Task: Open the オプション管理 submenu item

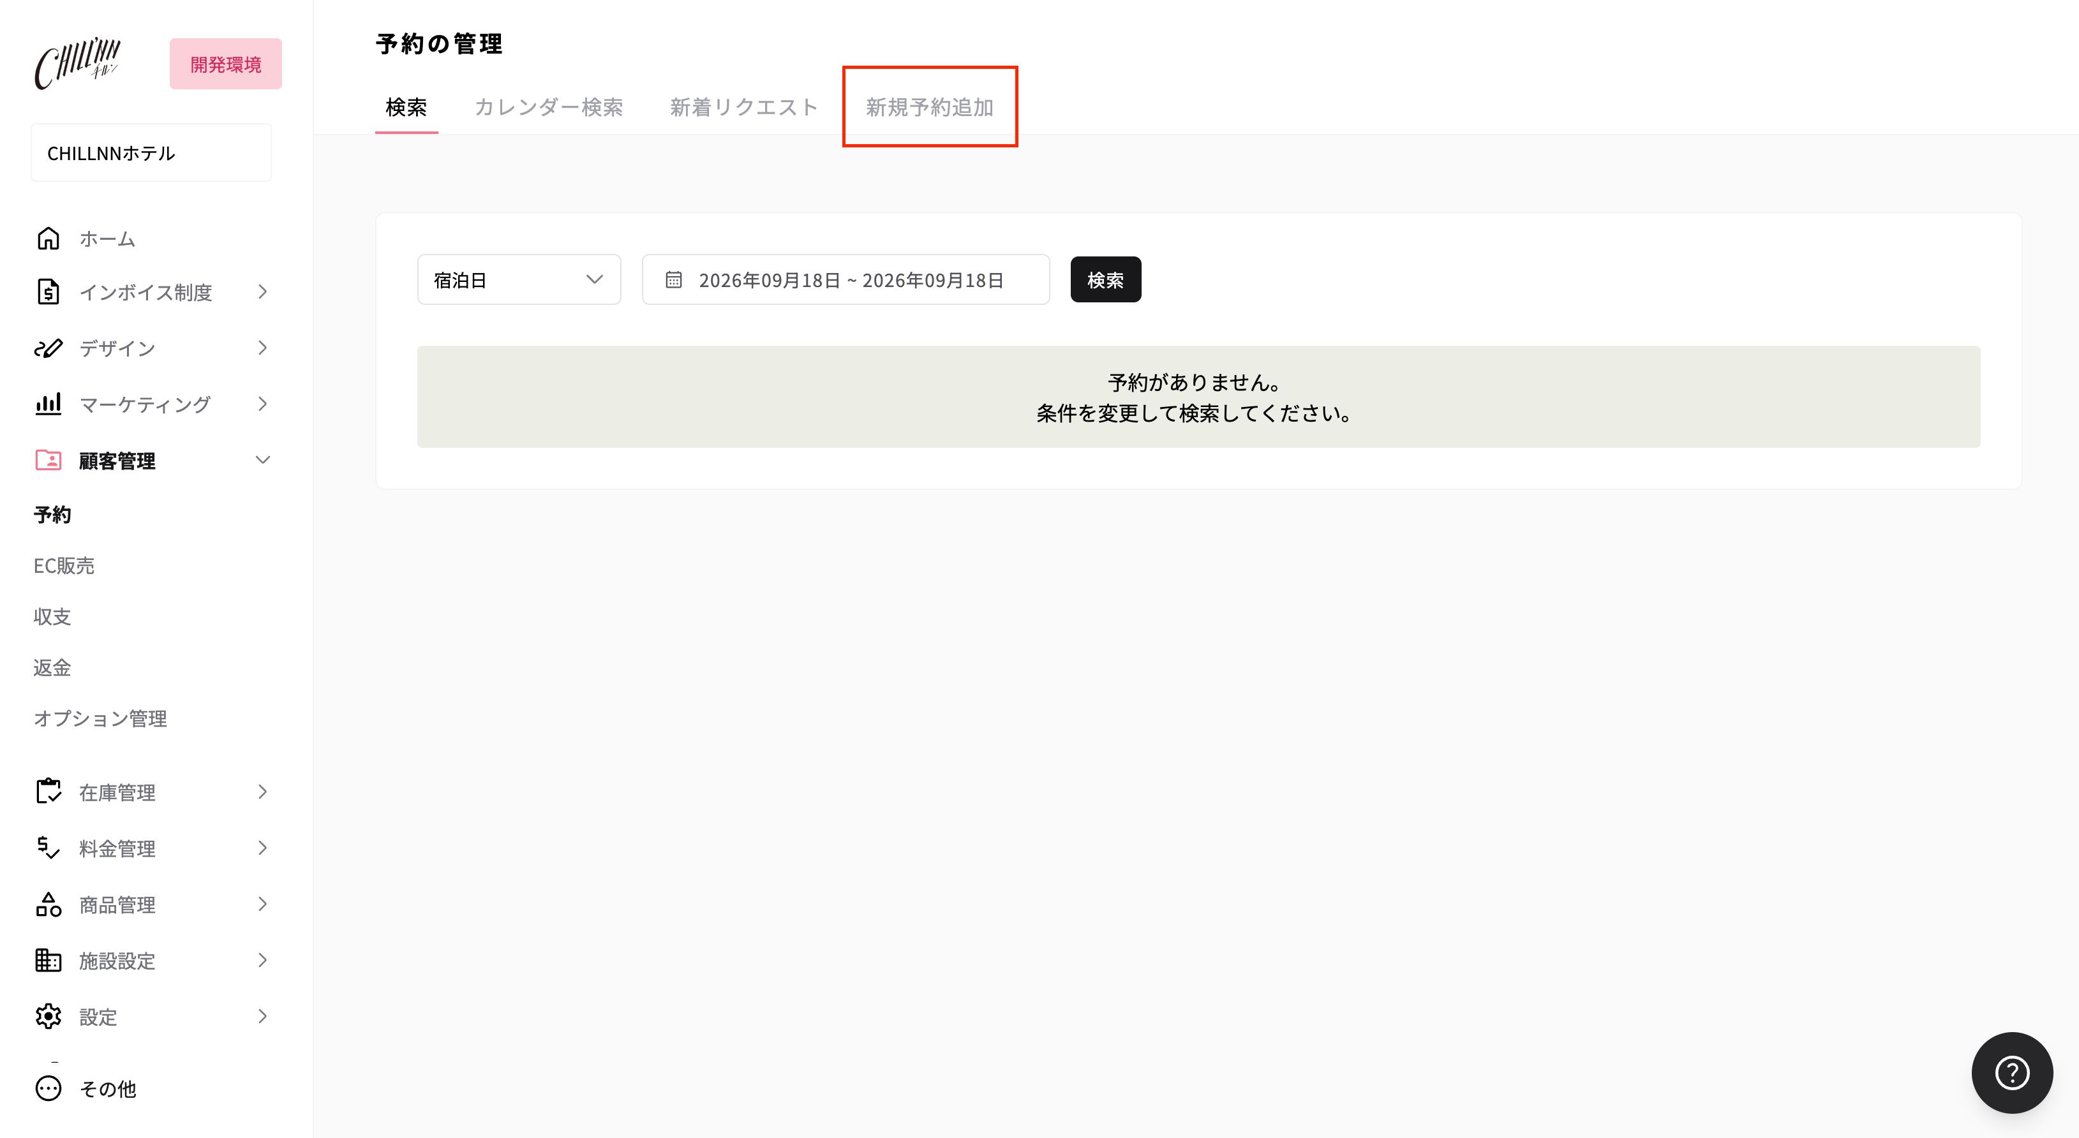Action: 100,719
